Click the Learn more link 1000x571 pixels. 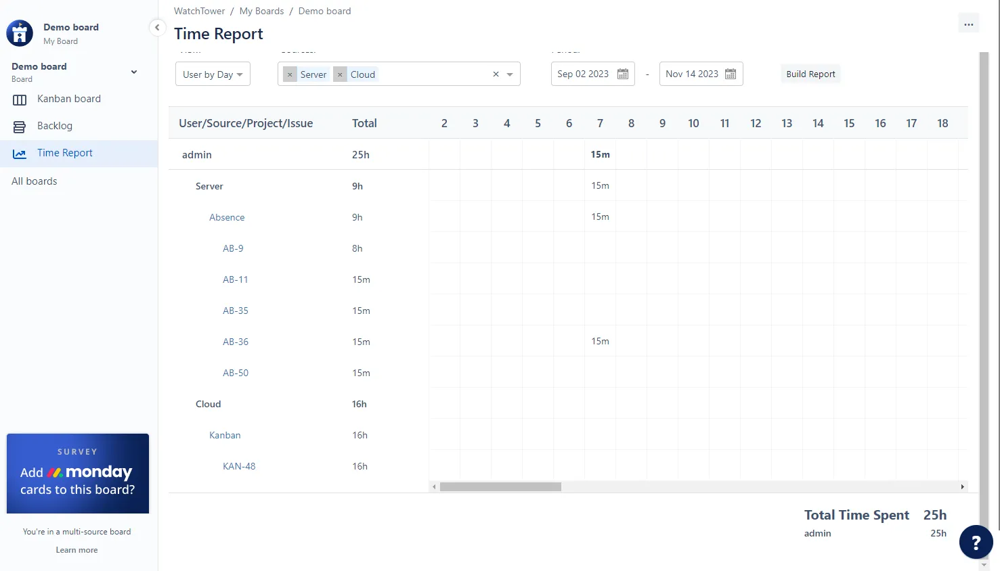[x=77, y=550]
